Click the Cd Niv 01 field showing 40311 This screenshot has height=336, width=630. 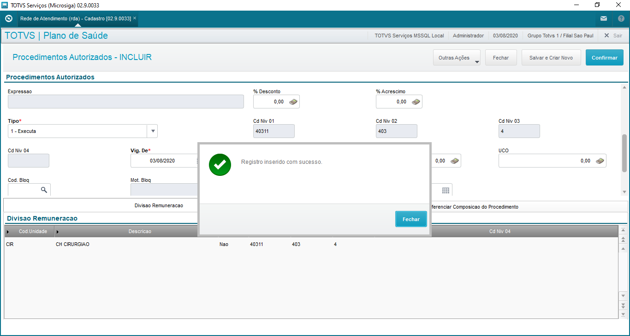point(274,131)
